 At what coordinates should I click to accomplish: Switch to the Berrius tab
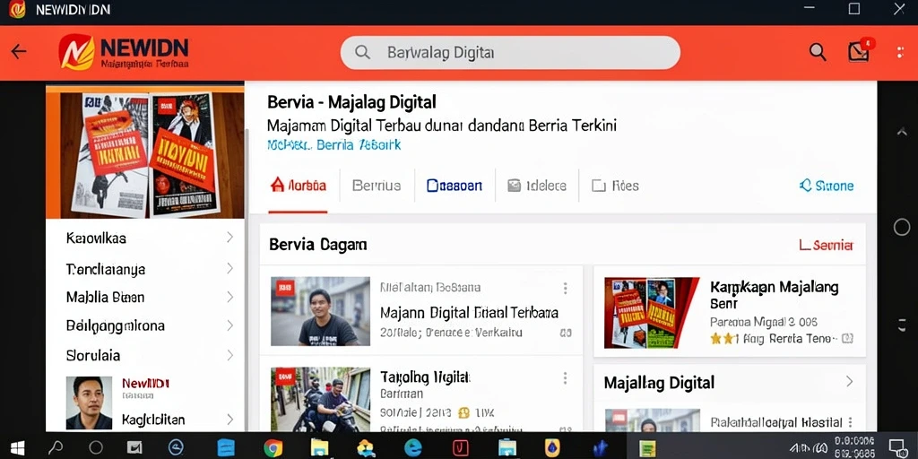click(x=377, y=186)
